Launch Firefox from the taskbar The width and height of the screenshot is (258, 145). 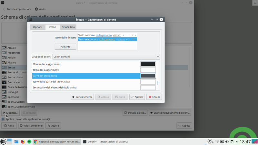point(23,141)
